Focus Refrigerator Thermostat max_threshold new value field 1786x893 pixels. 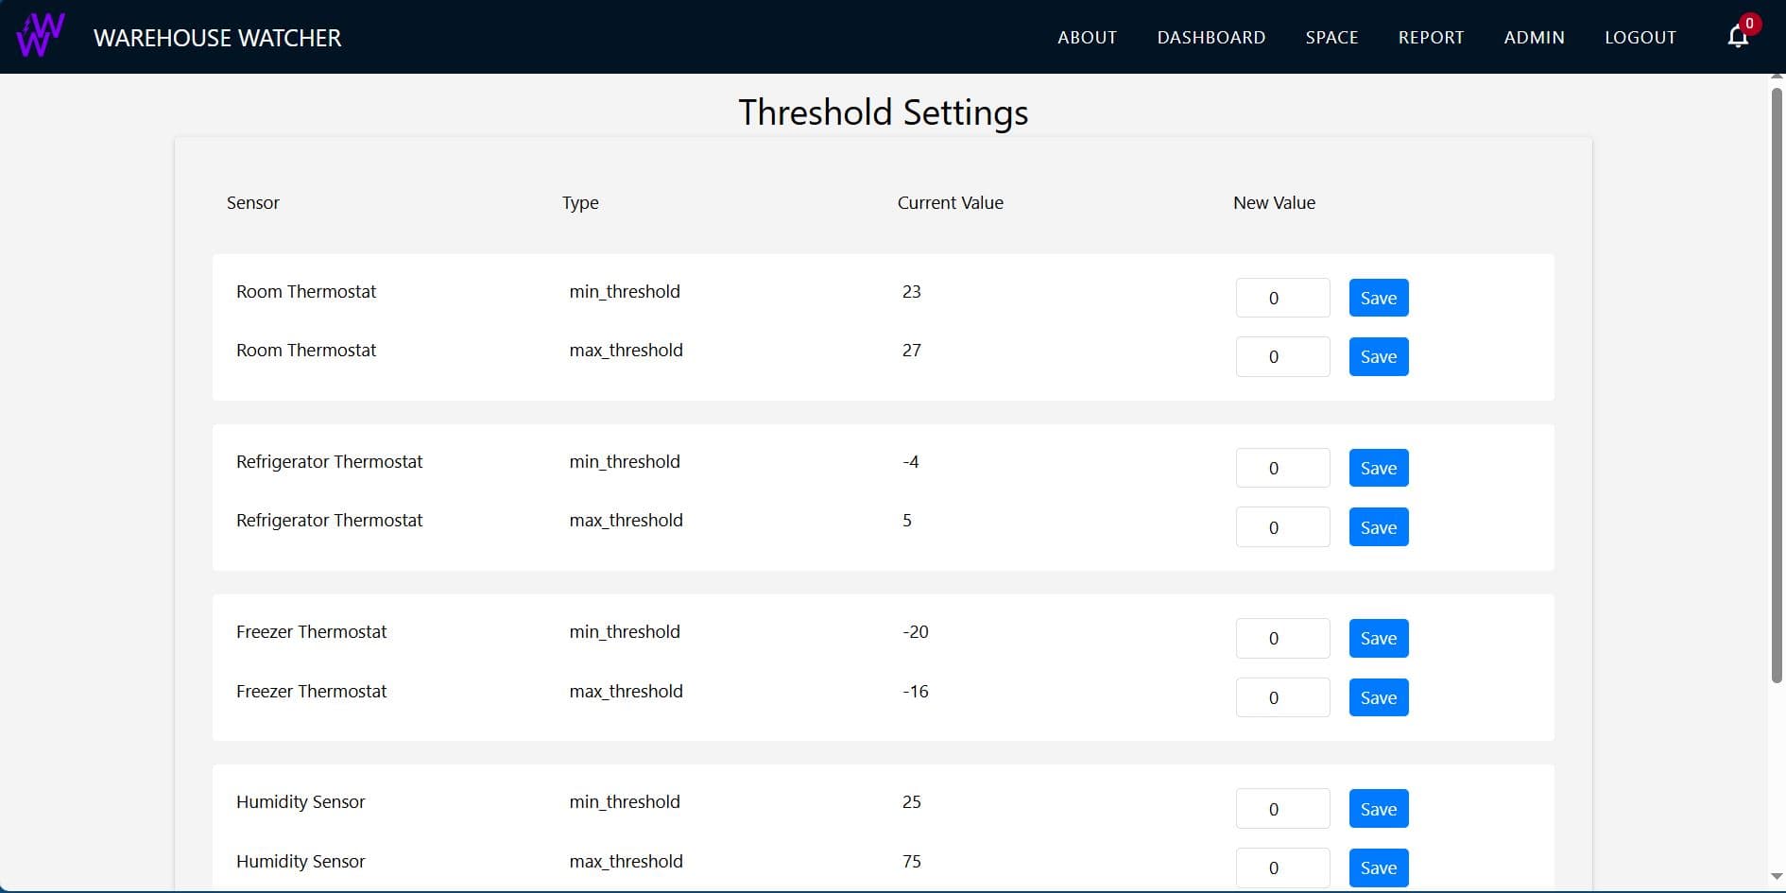(1282, 527)
